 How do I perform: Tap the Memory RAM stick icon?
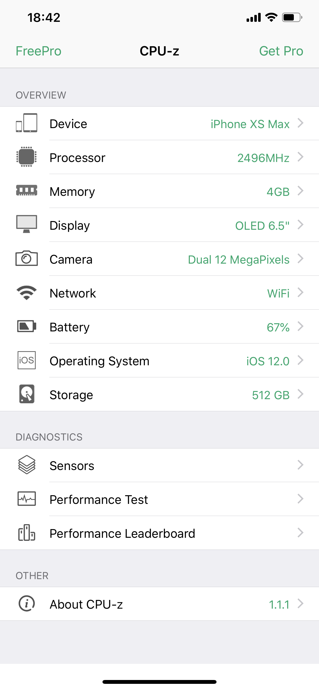pyautogui.click(x=26, y=190)
